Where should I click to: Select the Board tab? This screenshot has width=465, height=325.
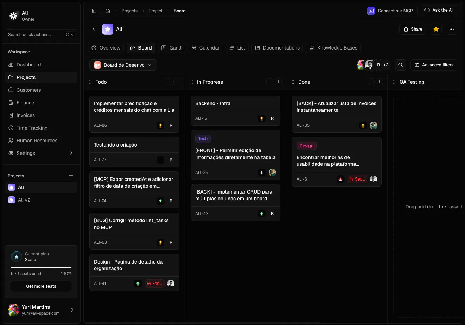pyautogui.click(x=141, y=48)
